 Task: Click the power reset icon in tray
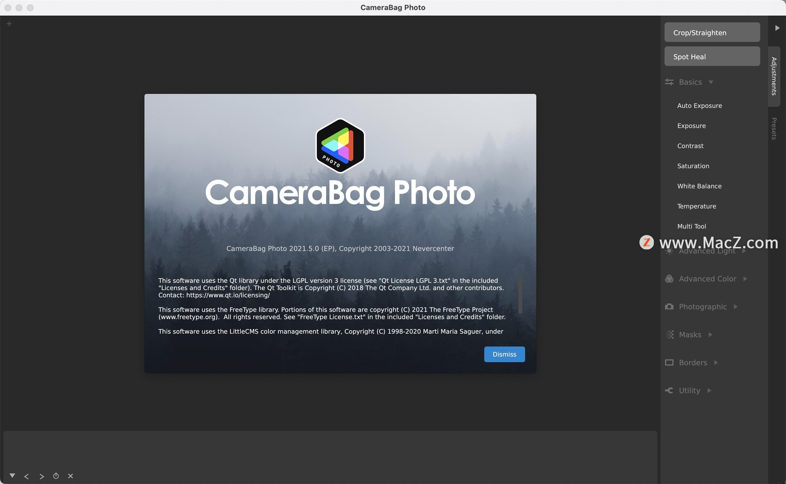[x=56, y=476]
